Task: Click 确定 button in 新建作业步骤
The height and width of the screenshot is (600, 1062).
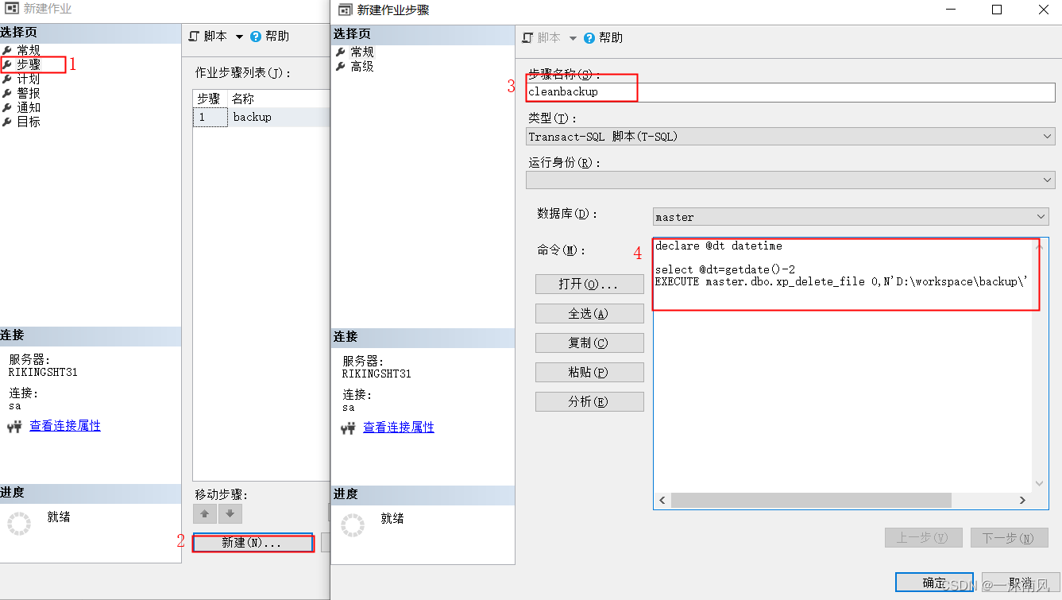Action: pyautogui.click(x=934, y=583)
